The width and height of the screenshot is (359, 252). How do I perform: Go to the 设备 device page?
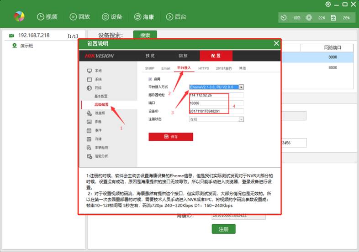pyautogui.click(x=112, y=17)
